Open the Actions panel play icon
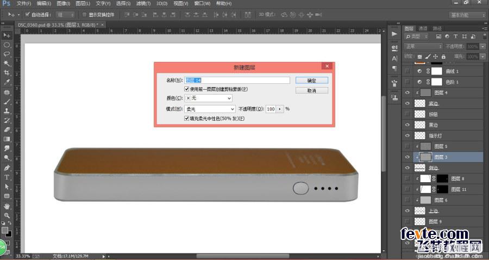The height and width of the screenshot is (260, 489). pos(394,34)
